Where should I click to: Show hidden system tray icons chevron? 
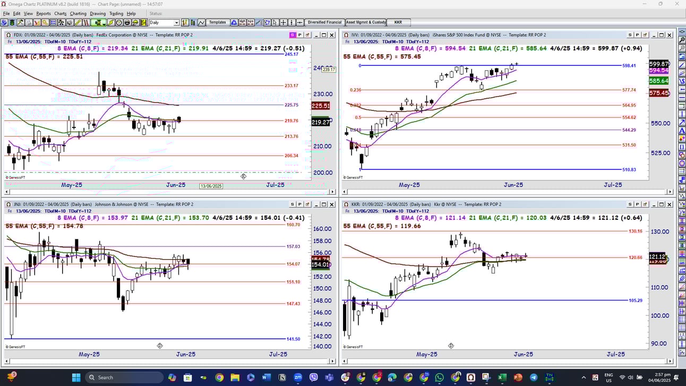pos(584,378)
